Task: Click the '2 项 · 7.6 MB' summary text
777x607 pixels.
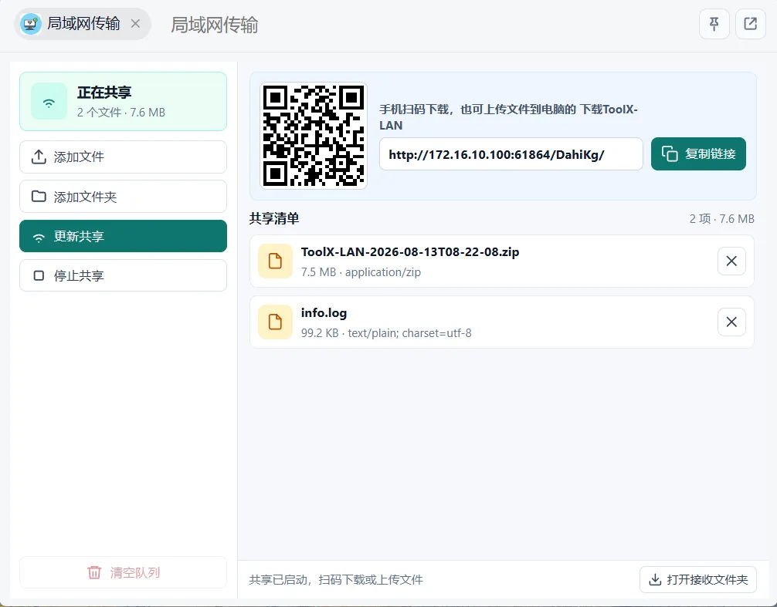Action: pyautogui.click(x=721, y=218)
